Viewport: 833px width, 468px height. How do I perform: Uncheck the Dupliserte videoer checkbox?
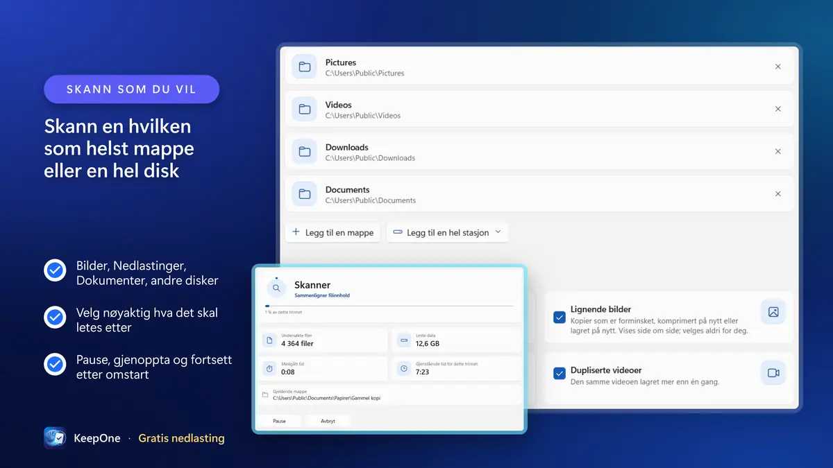pyautogui.click(x=559, y=374)
